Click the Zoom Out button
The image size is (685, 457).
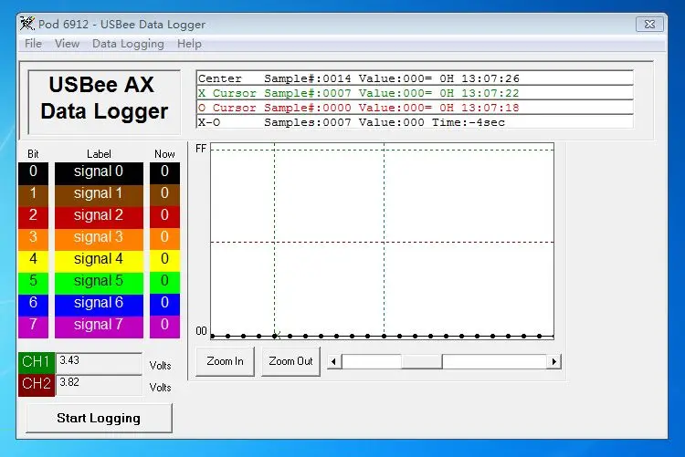pos(290,361)
